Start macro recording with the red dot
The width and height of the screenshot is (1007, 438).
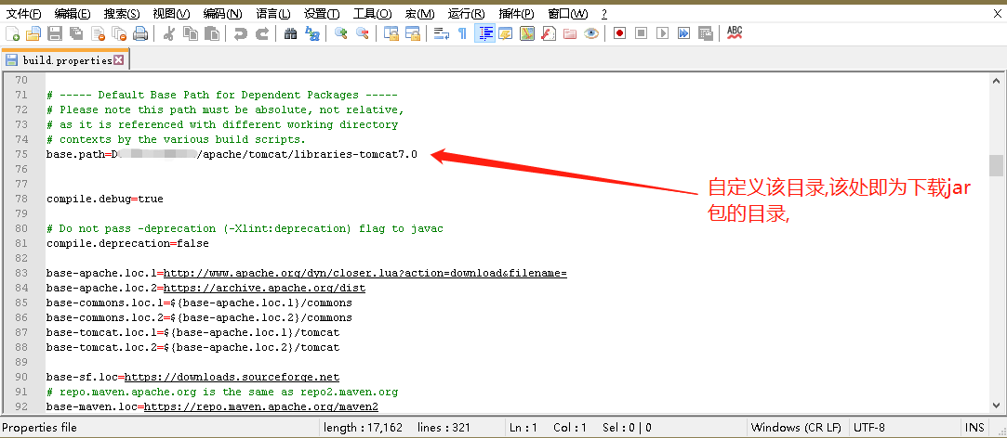pos(619,33)
